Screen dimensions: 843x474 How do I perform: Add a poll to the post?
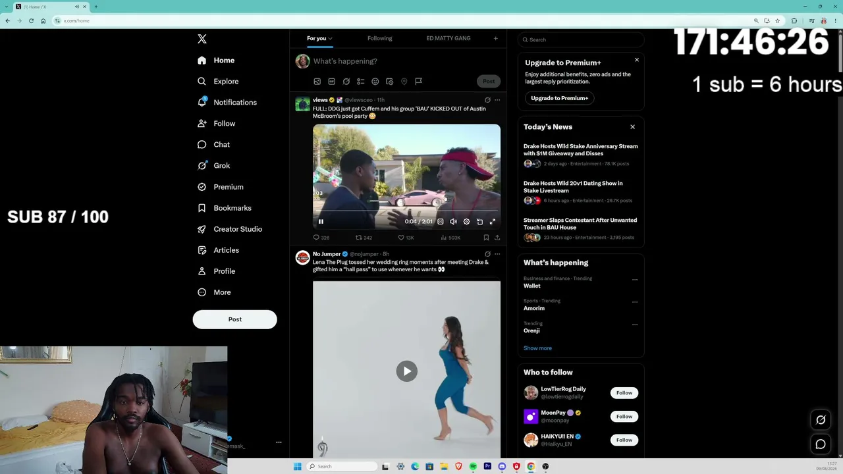click(360, 81)
